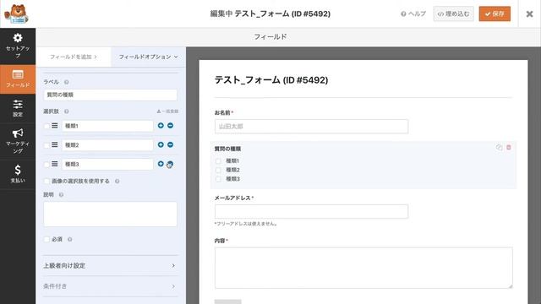Click the WPForms bear mascot logo
This screenshot has width=541, height=304.
(x=16, y=14)
